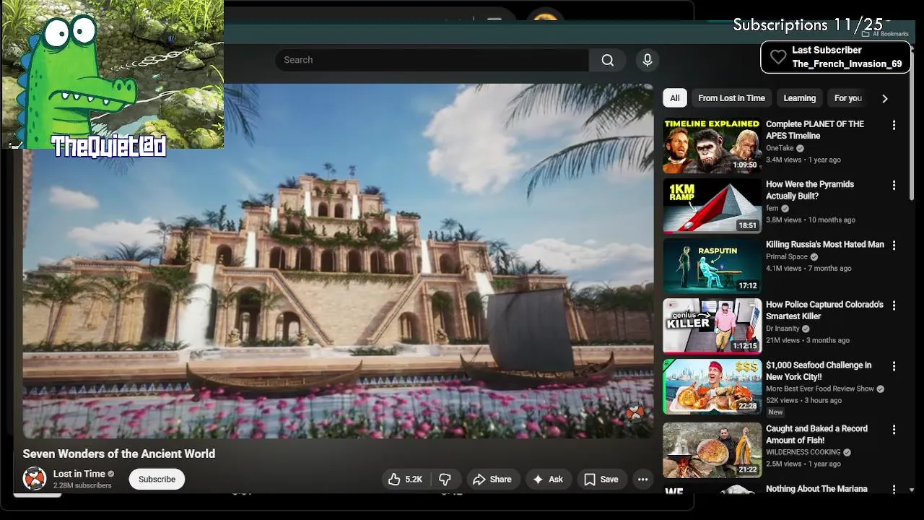Select the From Lost in Time chip

click(731, 98)
